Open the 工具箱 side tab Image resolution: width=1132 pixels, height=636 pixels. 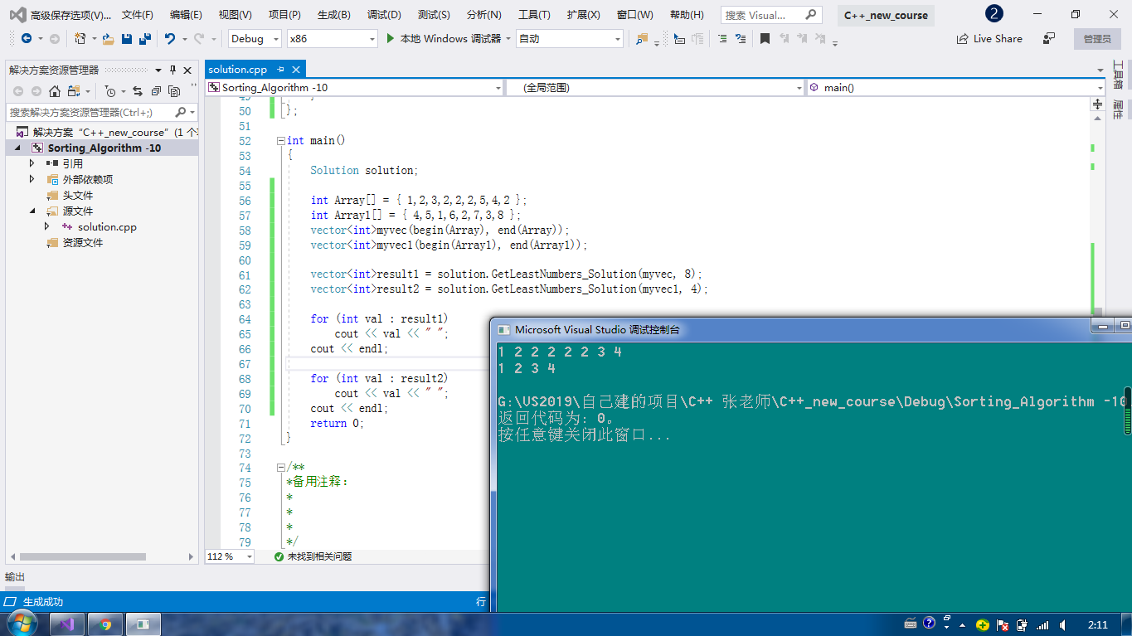[x=1118, y=75]
